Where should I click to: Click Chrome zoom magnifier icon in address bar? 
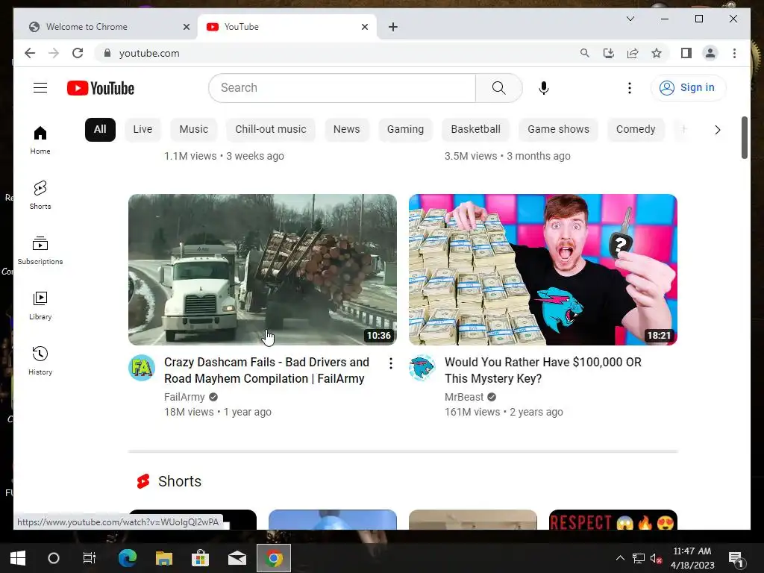(585, 53)
